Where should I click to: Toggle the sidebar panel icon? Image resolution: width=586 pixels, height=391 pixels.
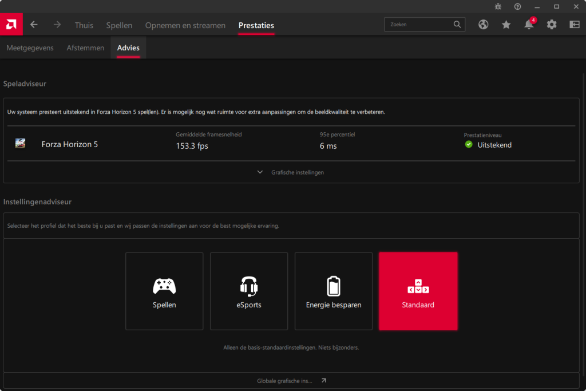coord(575,25)
